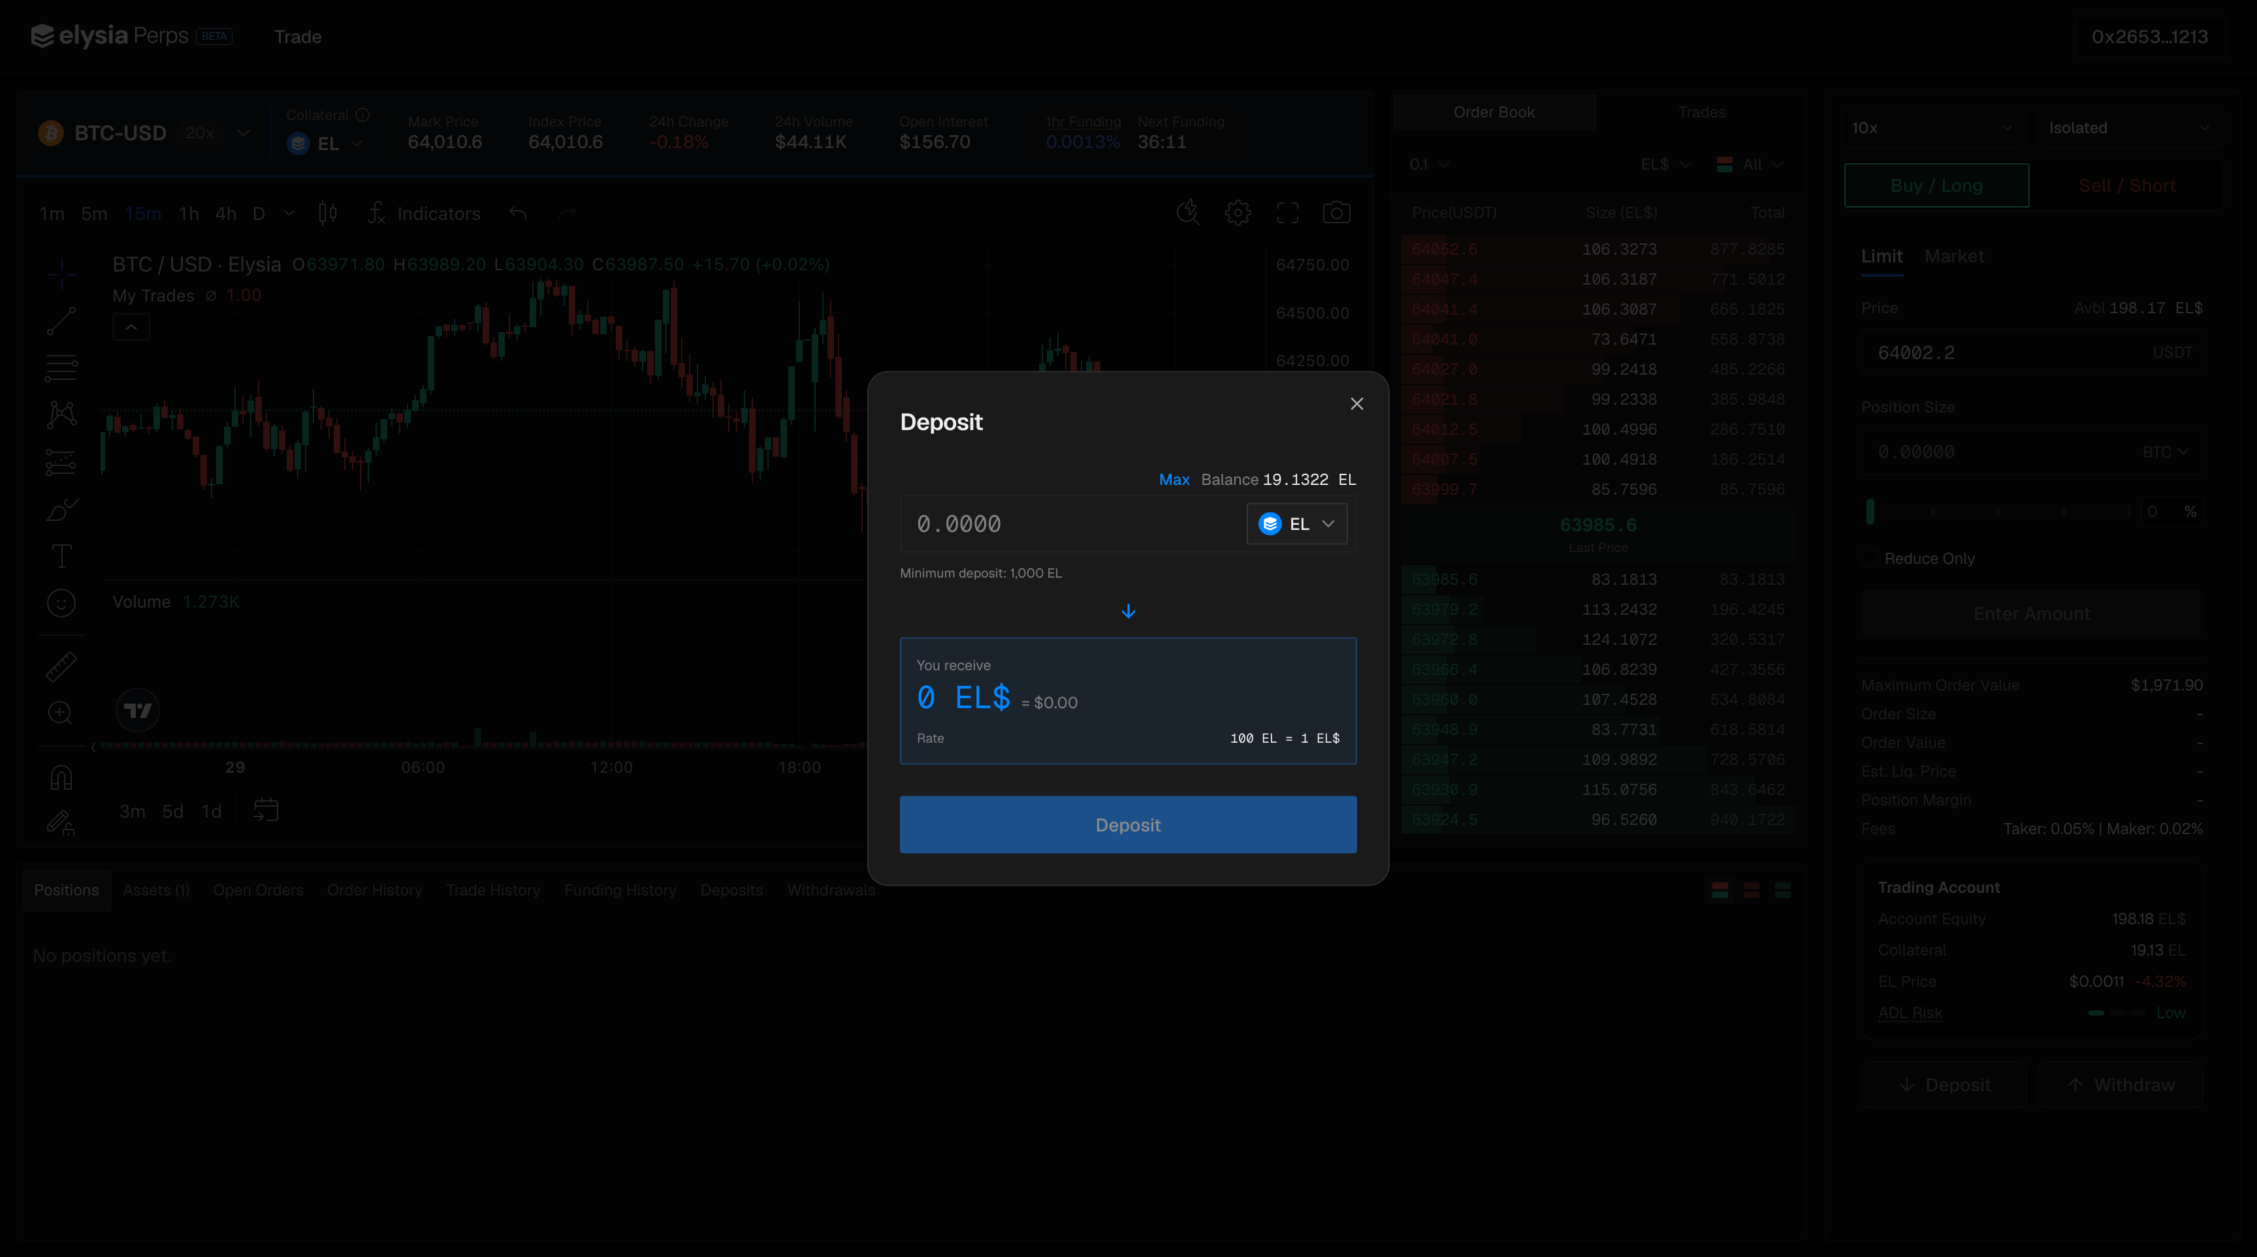Open chart settings gear icon
Viewport: 2257px width, 1257px height.
click(1238, 213)
